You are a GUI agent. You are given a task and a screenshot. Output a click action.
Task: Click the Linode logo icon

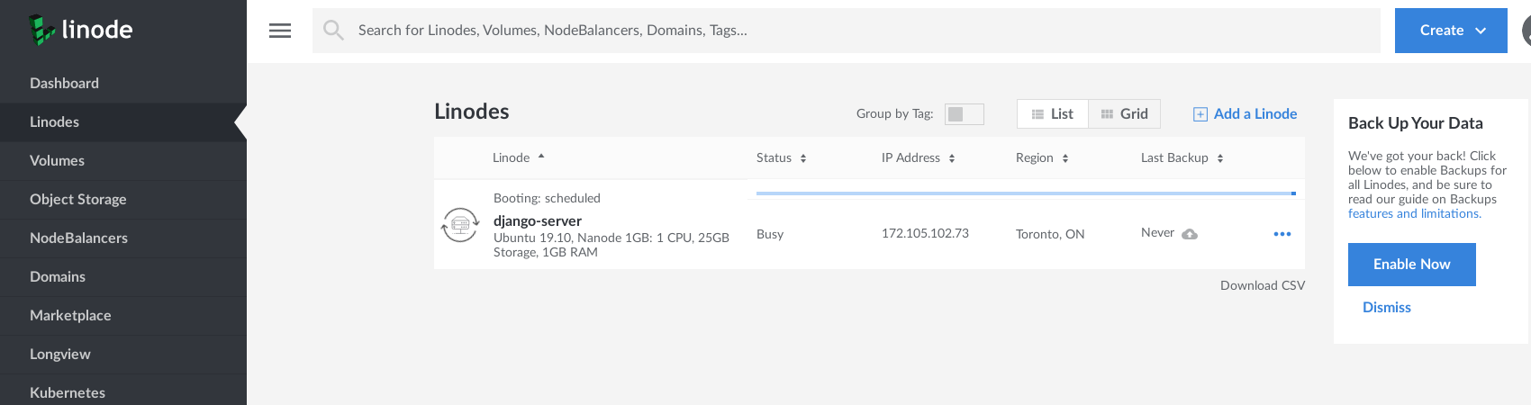(41, 30)
